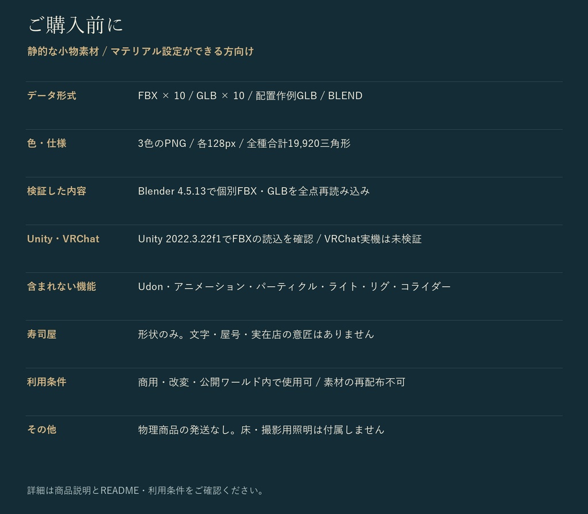Select the Unity・VRChat row label

pyautogui.click(x=63, y=239)
